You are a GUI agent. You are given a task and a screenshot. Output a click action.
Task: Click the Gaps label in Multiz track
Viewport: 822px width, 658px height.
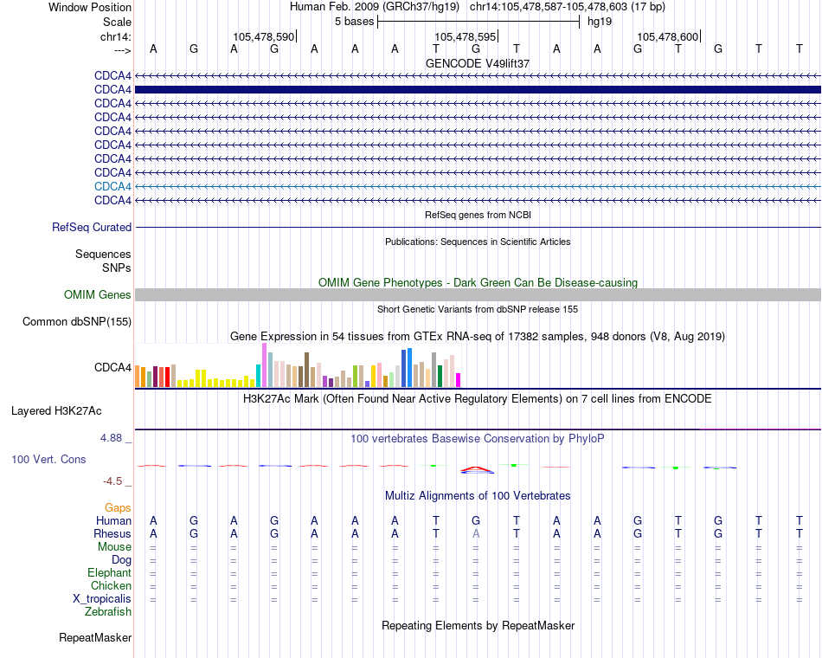tap(118, 507)
